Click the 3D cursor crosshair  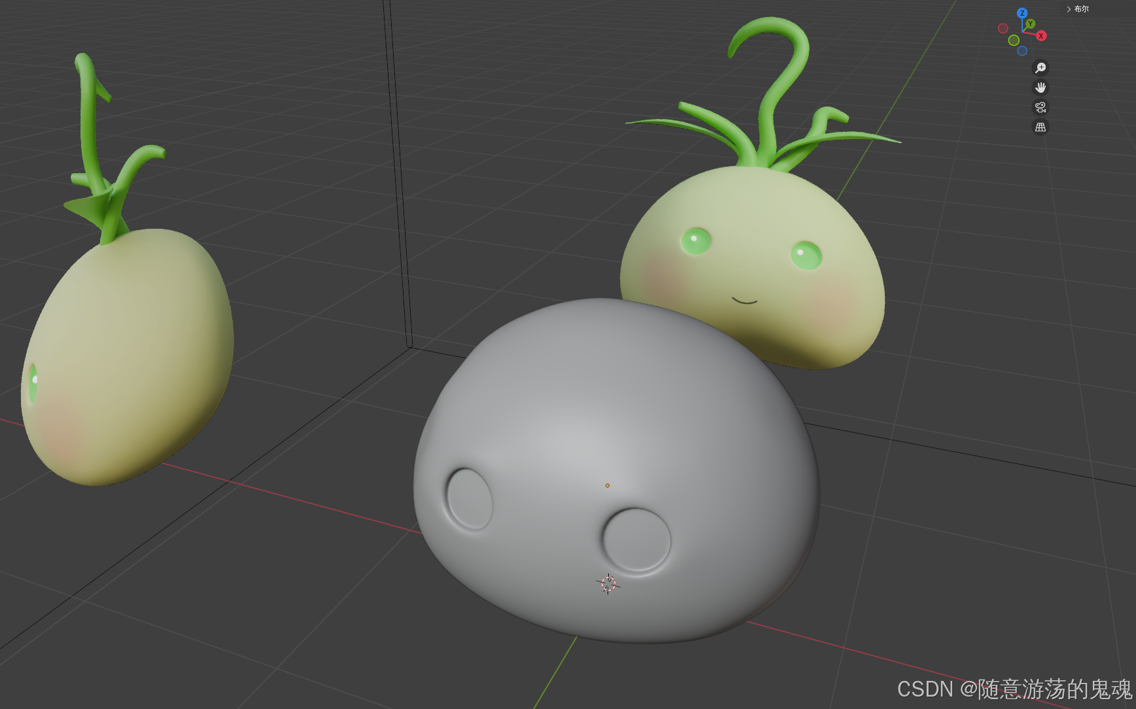tap(608, 584)
